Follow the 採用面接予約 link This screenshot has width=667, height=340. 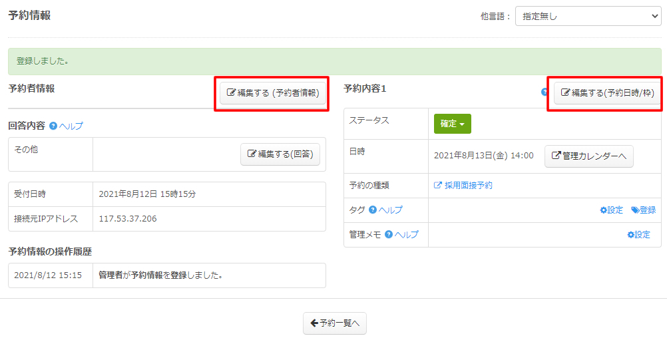tap(463, 186)
